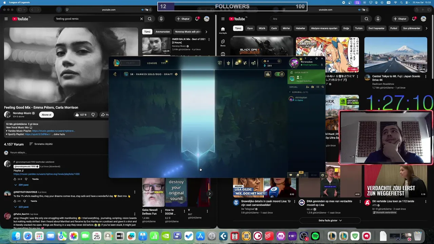The image size is (434, 244).
Task: Open the Collection icon in League client
Action: (x=237, y=63)
